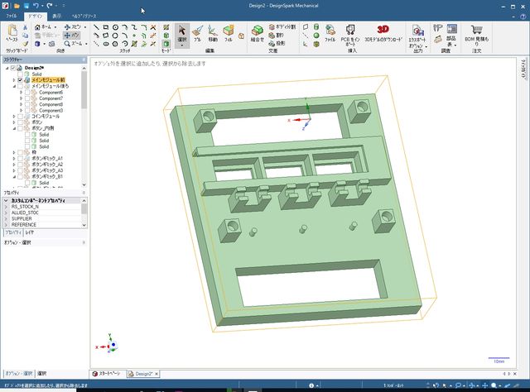The image size is (530, 392).
Task: Check the box beside Component7
Action: [27, 98]
